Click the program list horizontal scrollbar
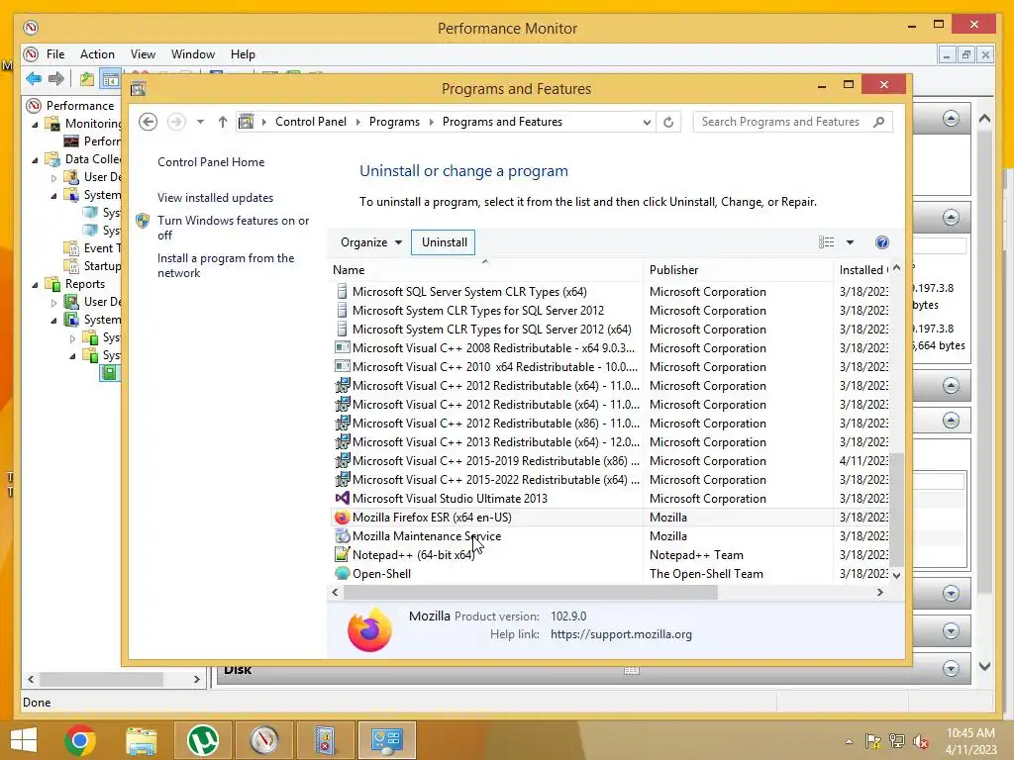 (x=531, y=593)
